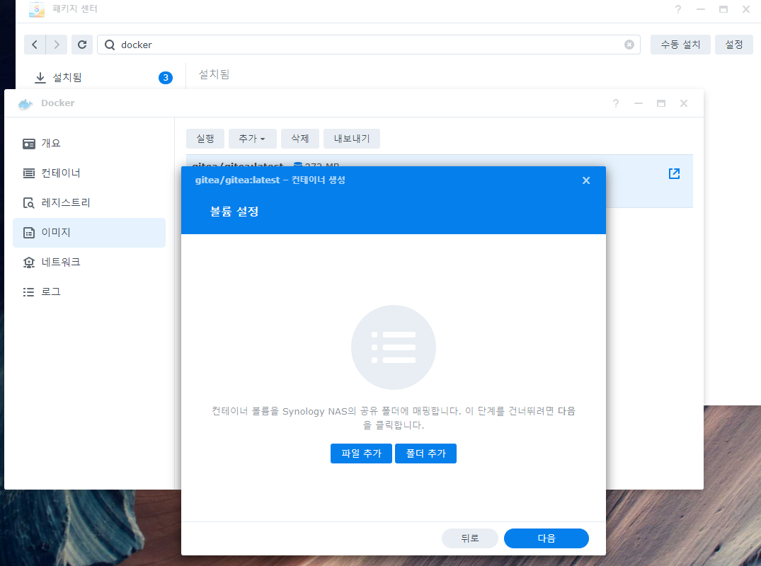Open Package Center 설정 button
The width and height of the screenshot is (761, 566).
[x=734, y=45]
